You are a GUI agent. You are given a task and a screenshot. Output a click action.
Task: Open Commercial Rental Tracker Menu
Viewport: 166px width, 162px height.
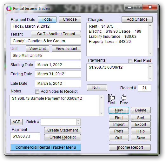click(x=46, y=147)
